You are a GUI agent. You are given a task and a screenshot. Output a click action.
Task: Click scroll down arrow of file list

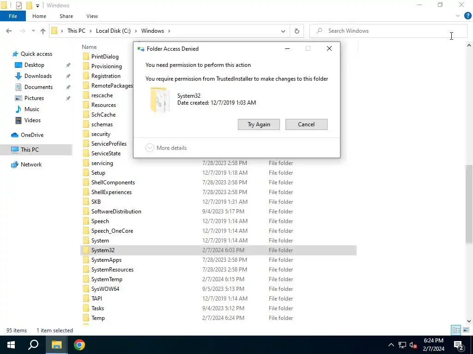(469, 321)
